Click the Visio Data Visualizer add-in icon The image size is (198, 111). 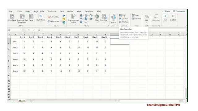tap(64, 16)
